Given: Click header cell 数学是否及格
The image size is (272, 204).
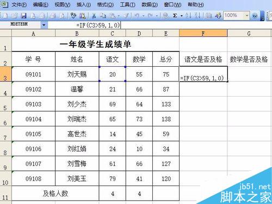Looking at the screenshot, I should point(249,59).
